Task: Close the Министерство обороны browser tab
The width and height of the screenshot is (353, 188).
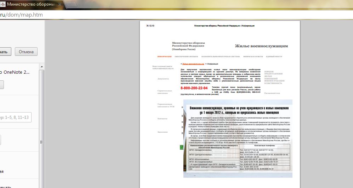Action: [x=60, y=5]
